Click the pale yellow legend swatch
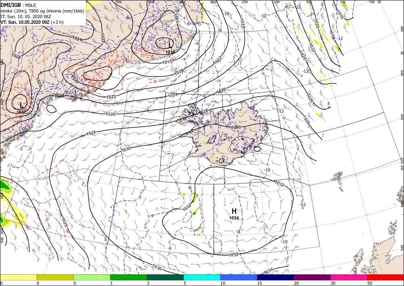This screenshot has width=404, height=286. pyautogui.click(x=18, y=277)
